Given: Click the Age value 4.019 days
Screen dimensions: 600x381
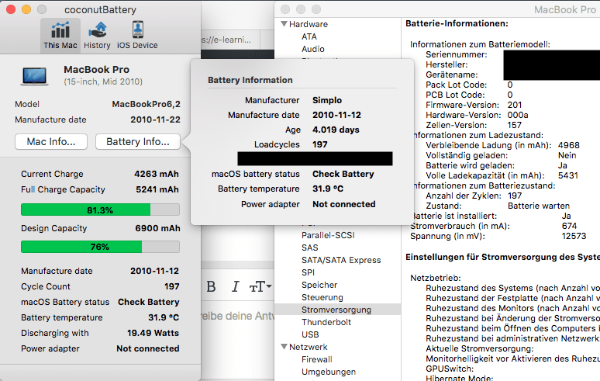Looking at the screenshot, I should 336,130.
